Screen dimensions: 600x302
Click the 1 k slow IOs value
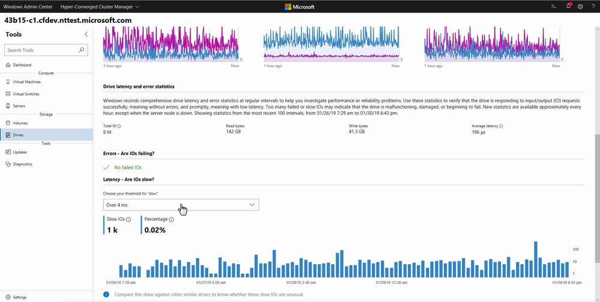[x=112, y=230]
